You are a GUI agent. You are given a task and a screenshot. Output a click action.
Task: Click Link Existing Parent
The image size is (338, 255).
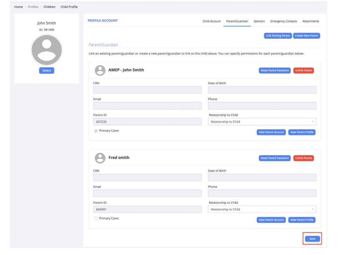[x=278, y=35]
